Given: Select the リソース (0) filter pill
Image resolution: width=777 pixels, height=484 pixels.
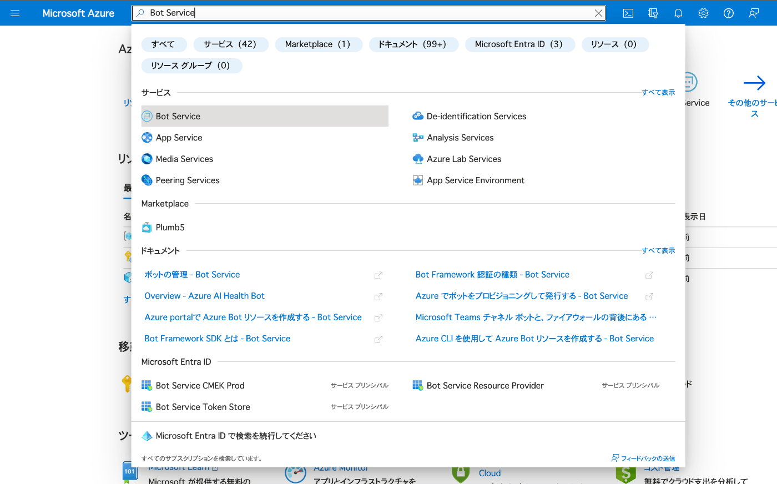Looking at the screenshot, I should click(614, 44).
